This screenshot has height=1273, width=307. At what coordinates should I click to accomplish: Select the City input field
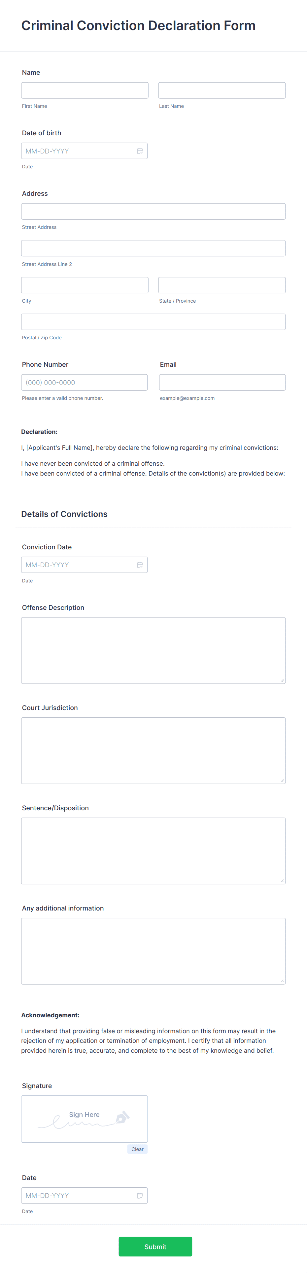[x=85, y=284]
